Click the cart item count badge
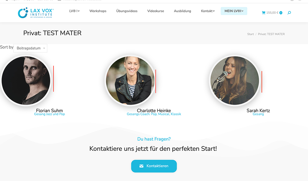The image size is (308, 181). 281,13
